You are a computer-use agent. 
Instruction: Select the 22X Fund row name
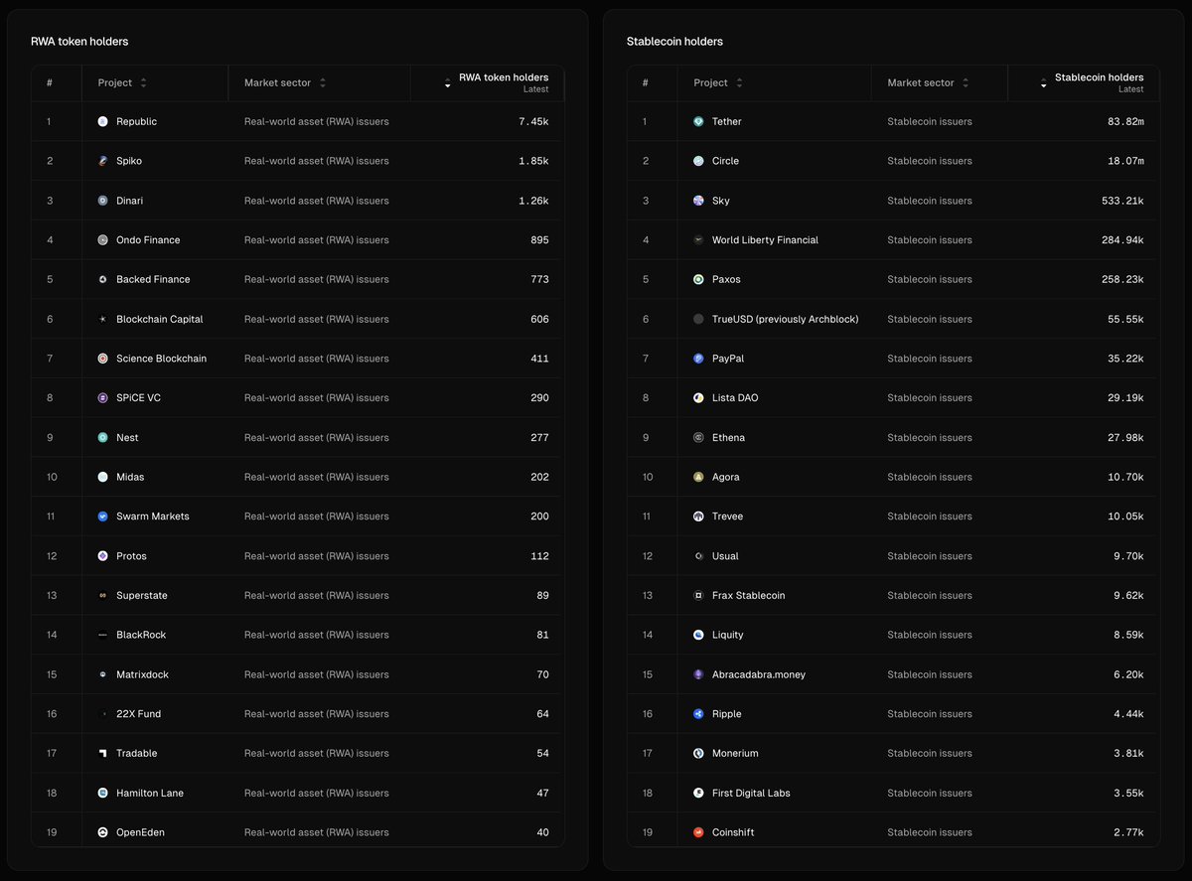pos(138,714)
